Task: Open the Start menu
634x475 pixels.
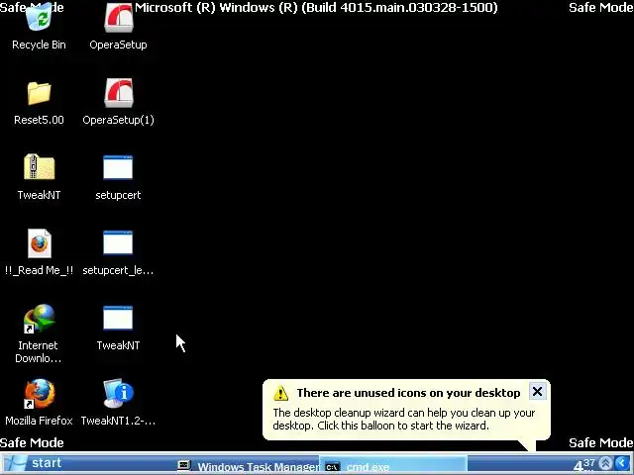Action: coord(35,463)
